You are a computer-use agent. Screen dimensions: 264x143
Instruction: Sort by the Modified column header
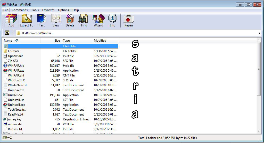coord(105,40)
